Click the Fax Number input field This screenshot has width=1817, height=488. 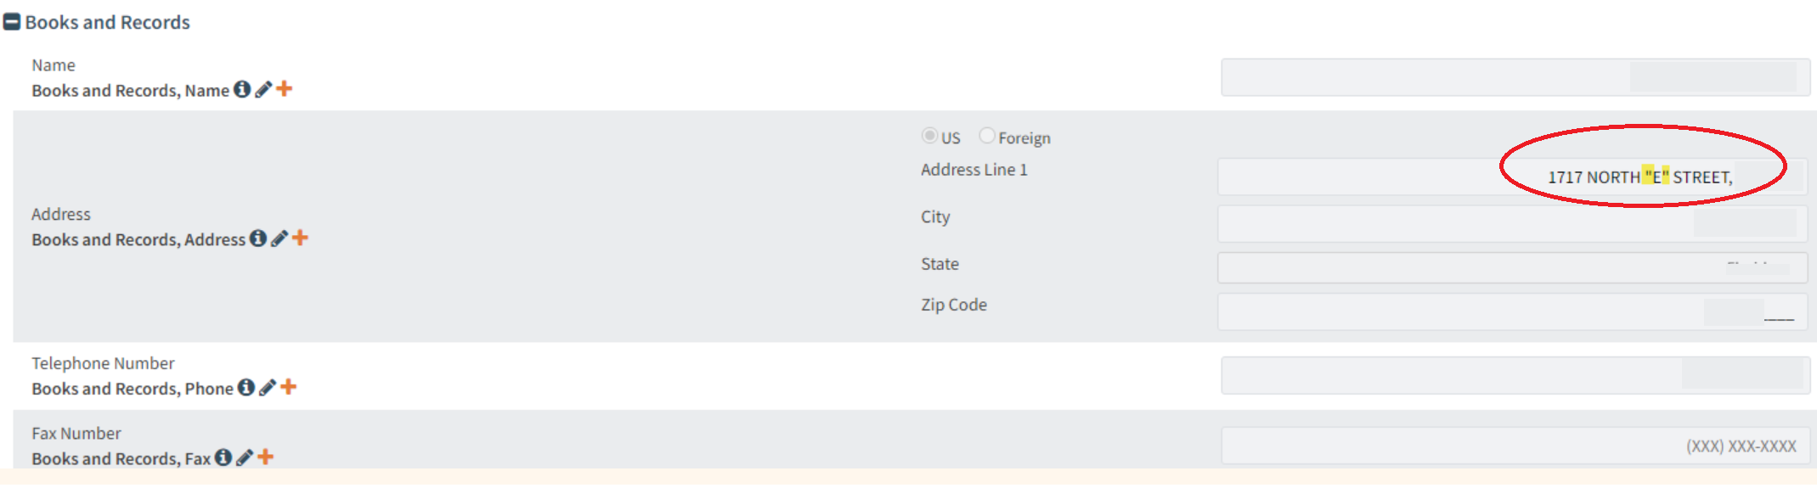pyautogui.click(x=1514, y=446)
